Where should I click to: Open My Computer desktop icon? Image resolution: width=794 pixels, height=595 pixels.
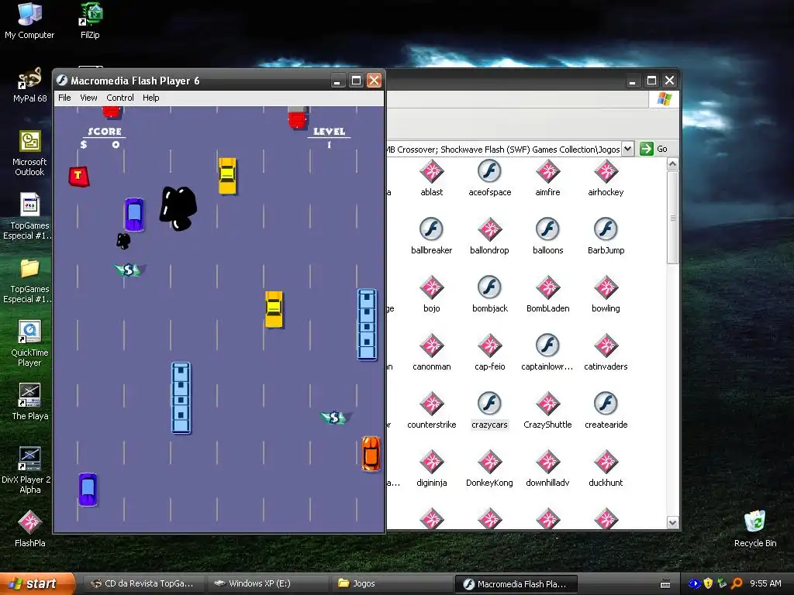click(29, 21)
